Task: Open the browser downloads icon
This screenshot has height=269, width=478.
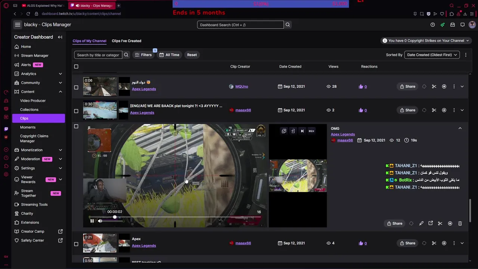Action: point(465,14)
